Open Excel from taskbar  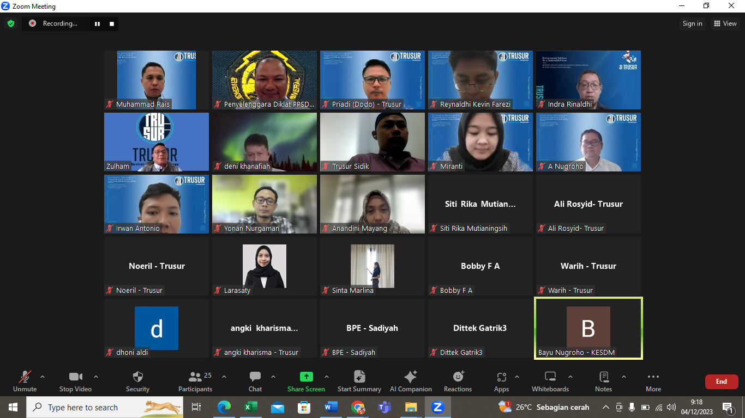[251, 407]
